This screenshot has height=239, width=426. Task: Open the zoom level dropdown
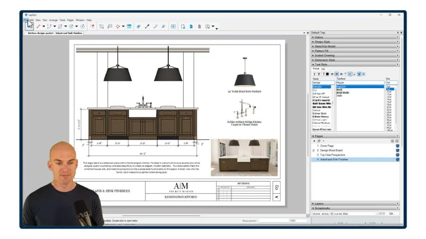coord(299,221)
